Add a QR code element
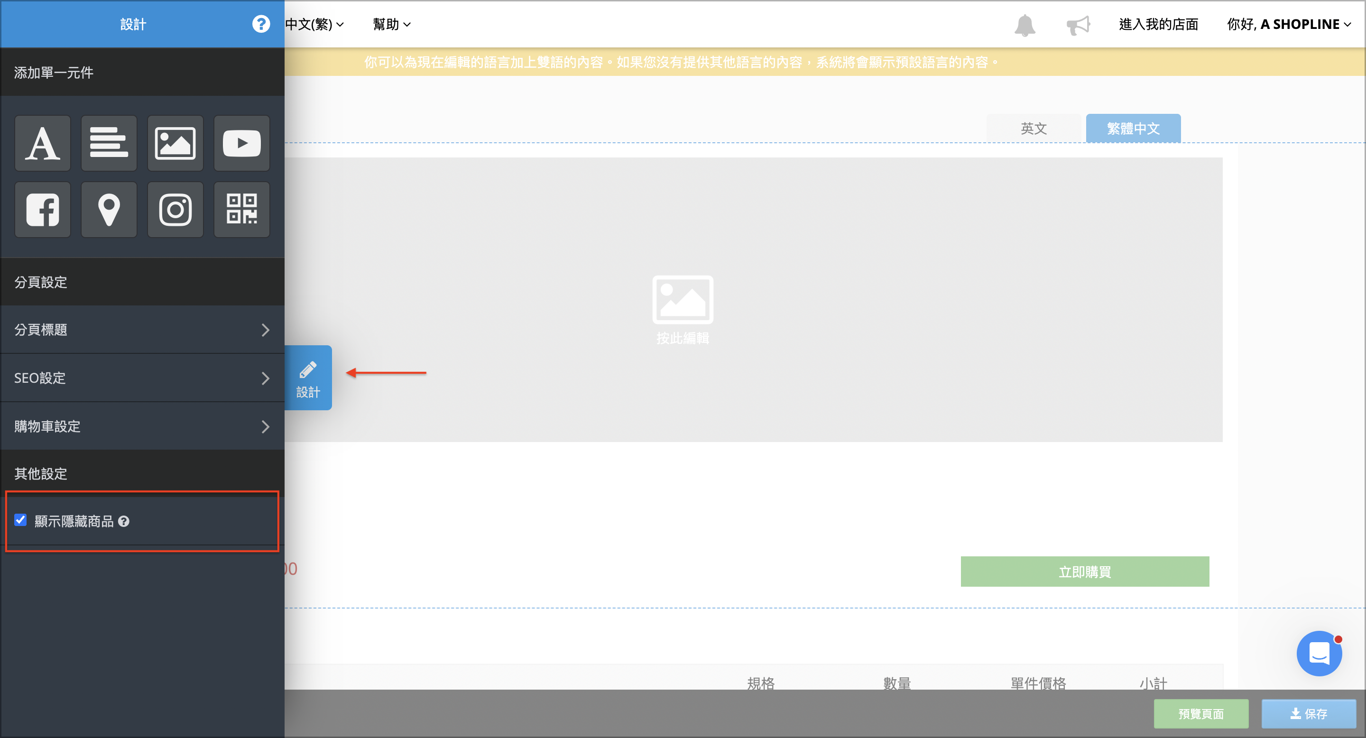 [x=242, y=210]
